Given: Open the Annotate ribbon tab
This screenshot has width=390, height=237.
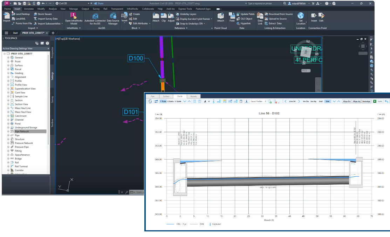Looking at the screenshot, I should pos(29,9).
